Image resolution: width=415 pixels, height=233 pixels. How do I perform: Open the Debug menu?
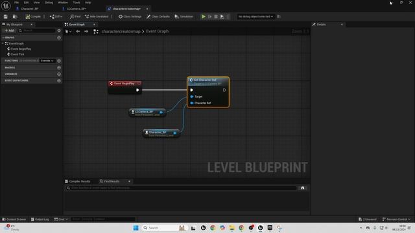coord(49,3)
